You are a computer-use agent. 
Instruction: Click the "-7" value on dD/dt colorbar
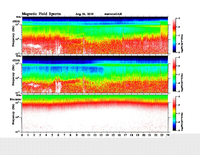coord(179,74)
